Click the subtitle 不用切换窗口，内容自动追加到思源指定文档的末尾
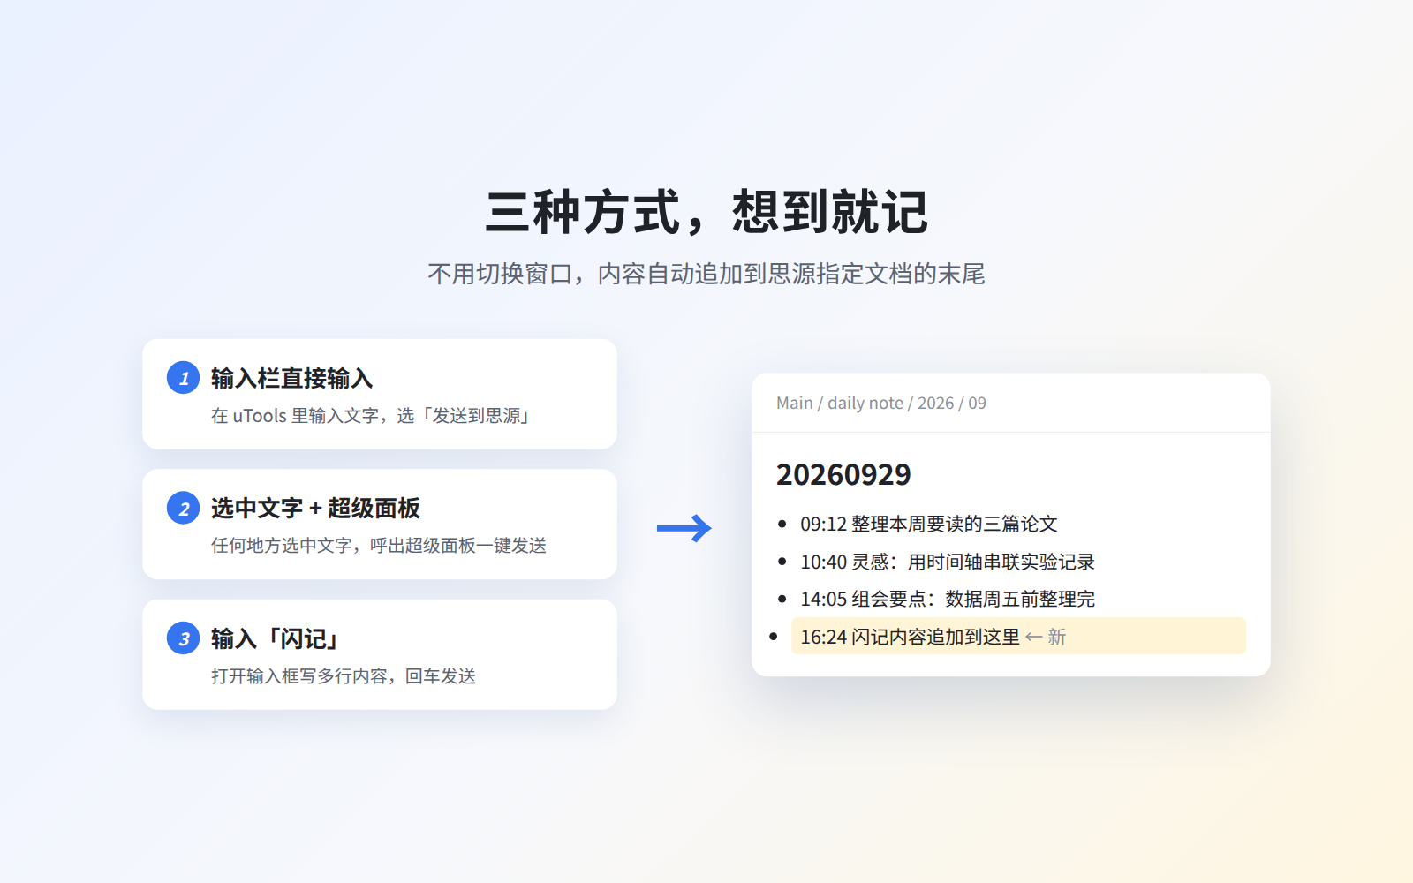Screen dimensions: 1413x883 (706, 274)
